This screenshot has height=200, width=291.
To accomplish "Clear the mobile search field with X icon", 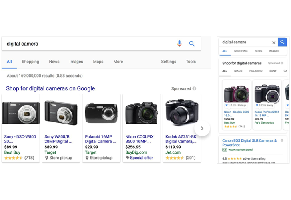I will [x=274, y=42].
